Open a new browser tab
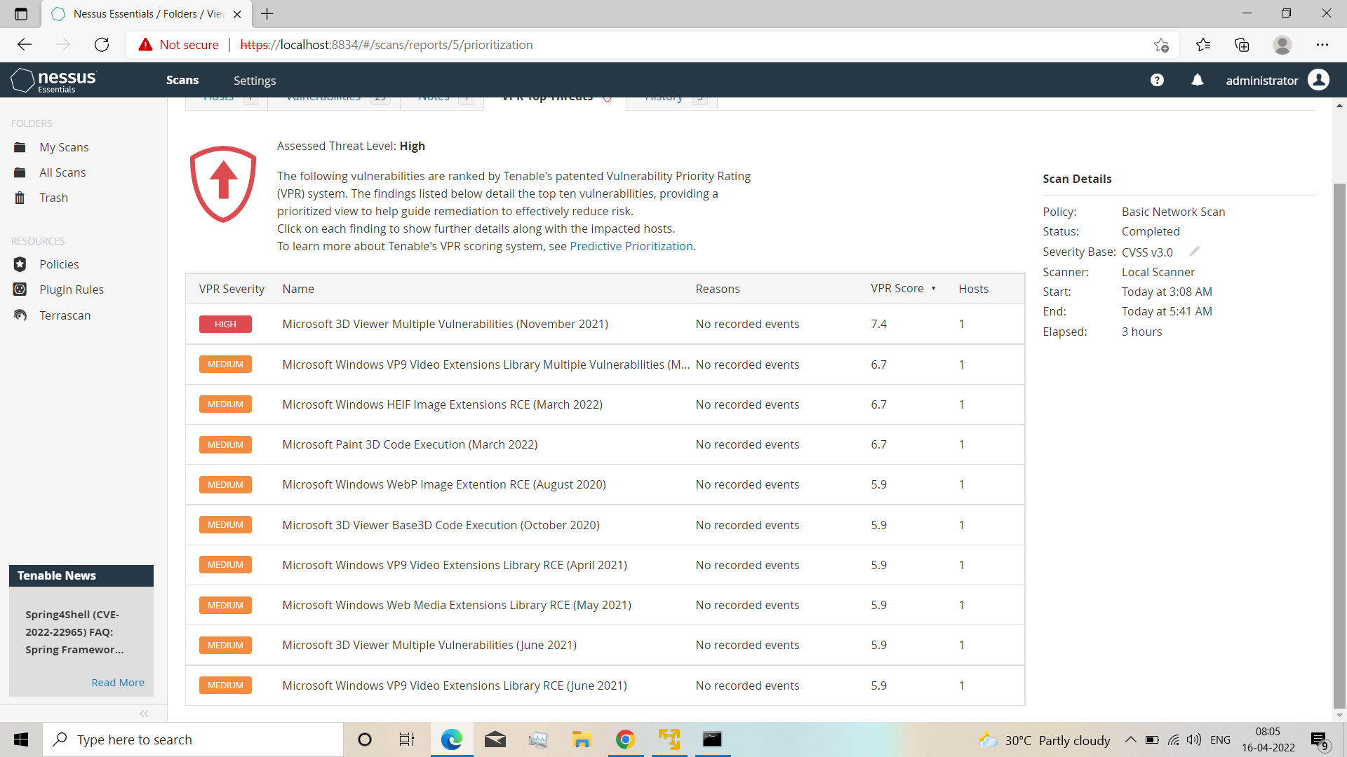This screenshot has width=1347, height=757. (x=267, y=13)
